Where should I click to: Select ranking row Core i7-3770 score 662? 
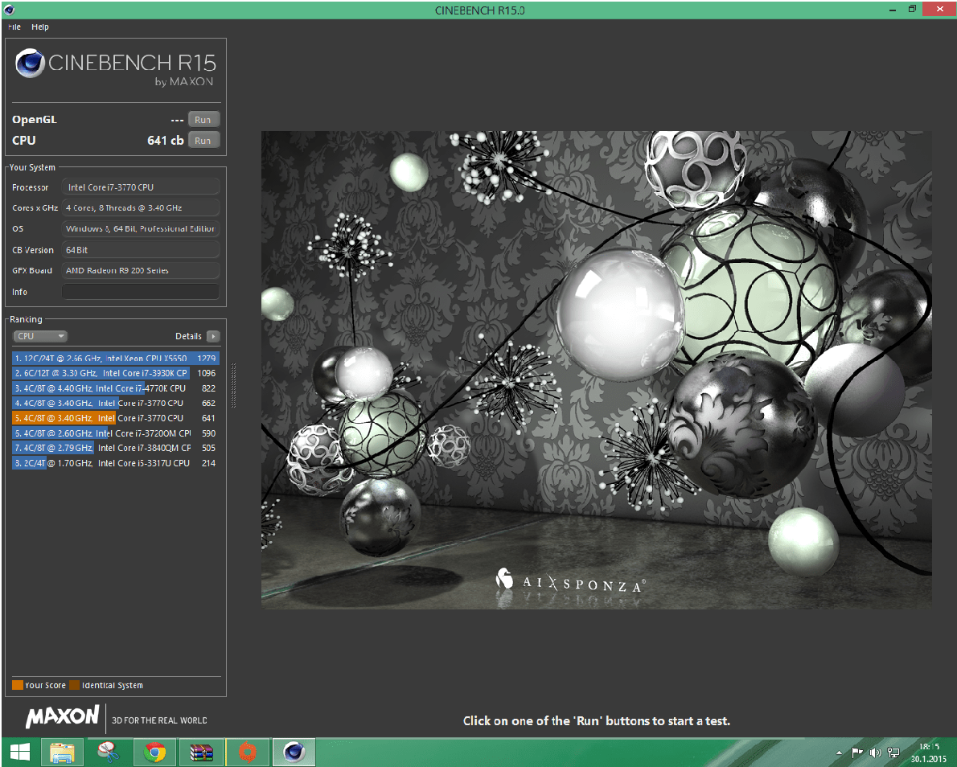115,404
